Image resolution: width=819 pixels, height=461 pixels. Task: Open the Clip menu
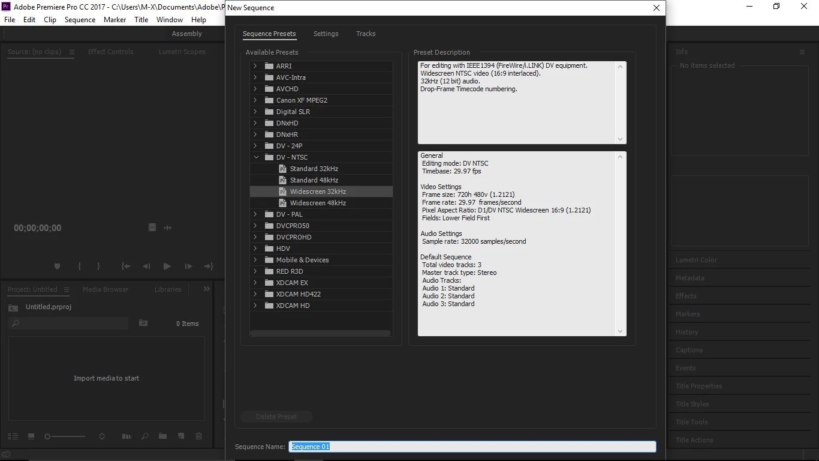[50, 20]
